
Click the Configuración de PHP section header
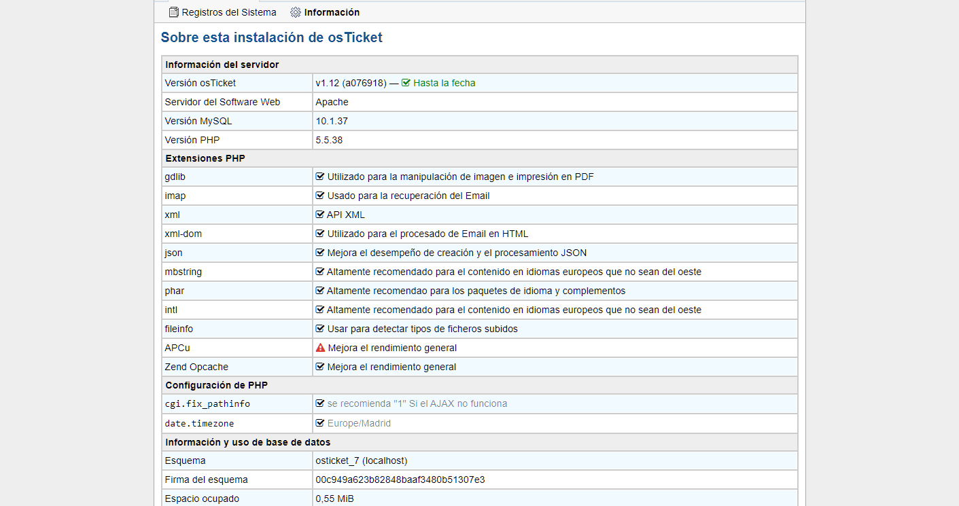pyautogui.click(x=217, y=385)
